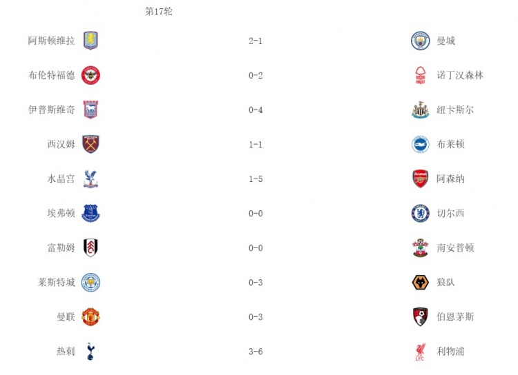The width and height of the screenshot is (518, 375).
Task: Select the Manchester United crest
Action: click(x=90, y=316)
